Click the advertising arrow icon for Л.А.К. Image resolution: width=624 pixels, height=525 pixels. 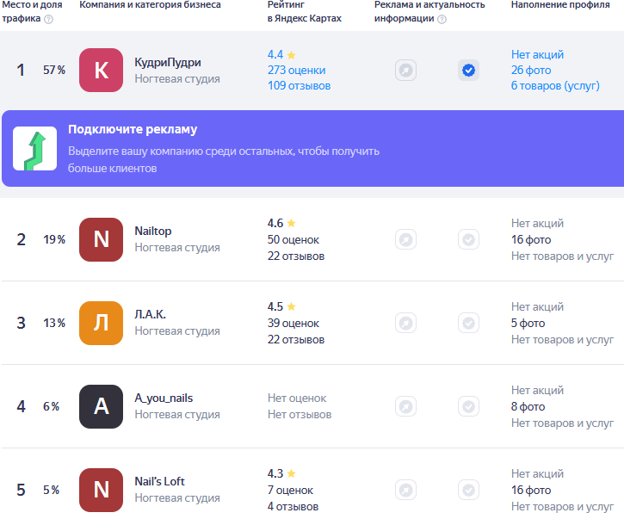(405, 323)
